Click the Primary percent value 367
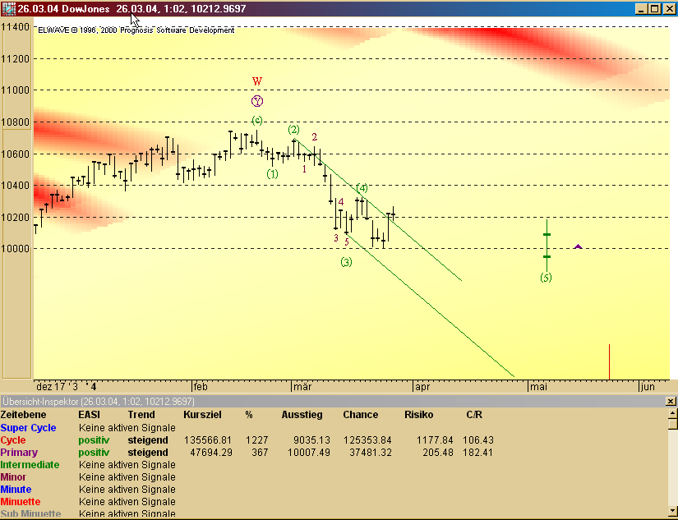Image resolution: width=678 pixels, height=520 pixels. (x=260, y=453)
